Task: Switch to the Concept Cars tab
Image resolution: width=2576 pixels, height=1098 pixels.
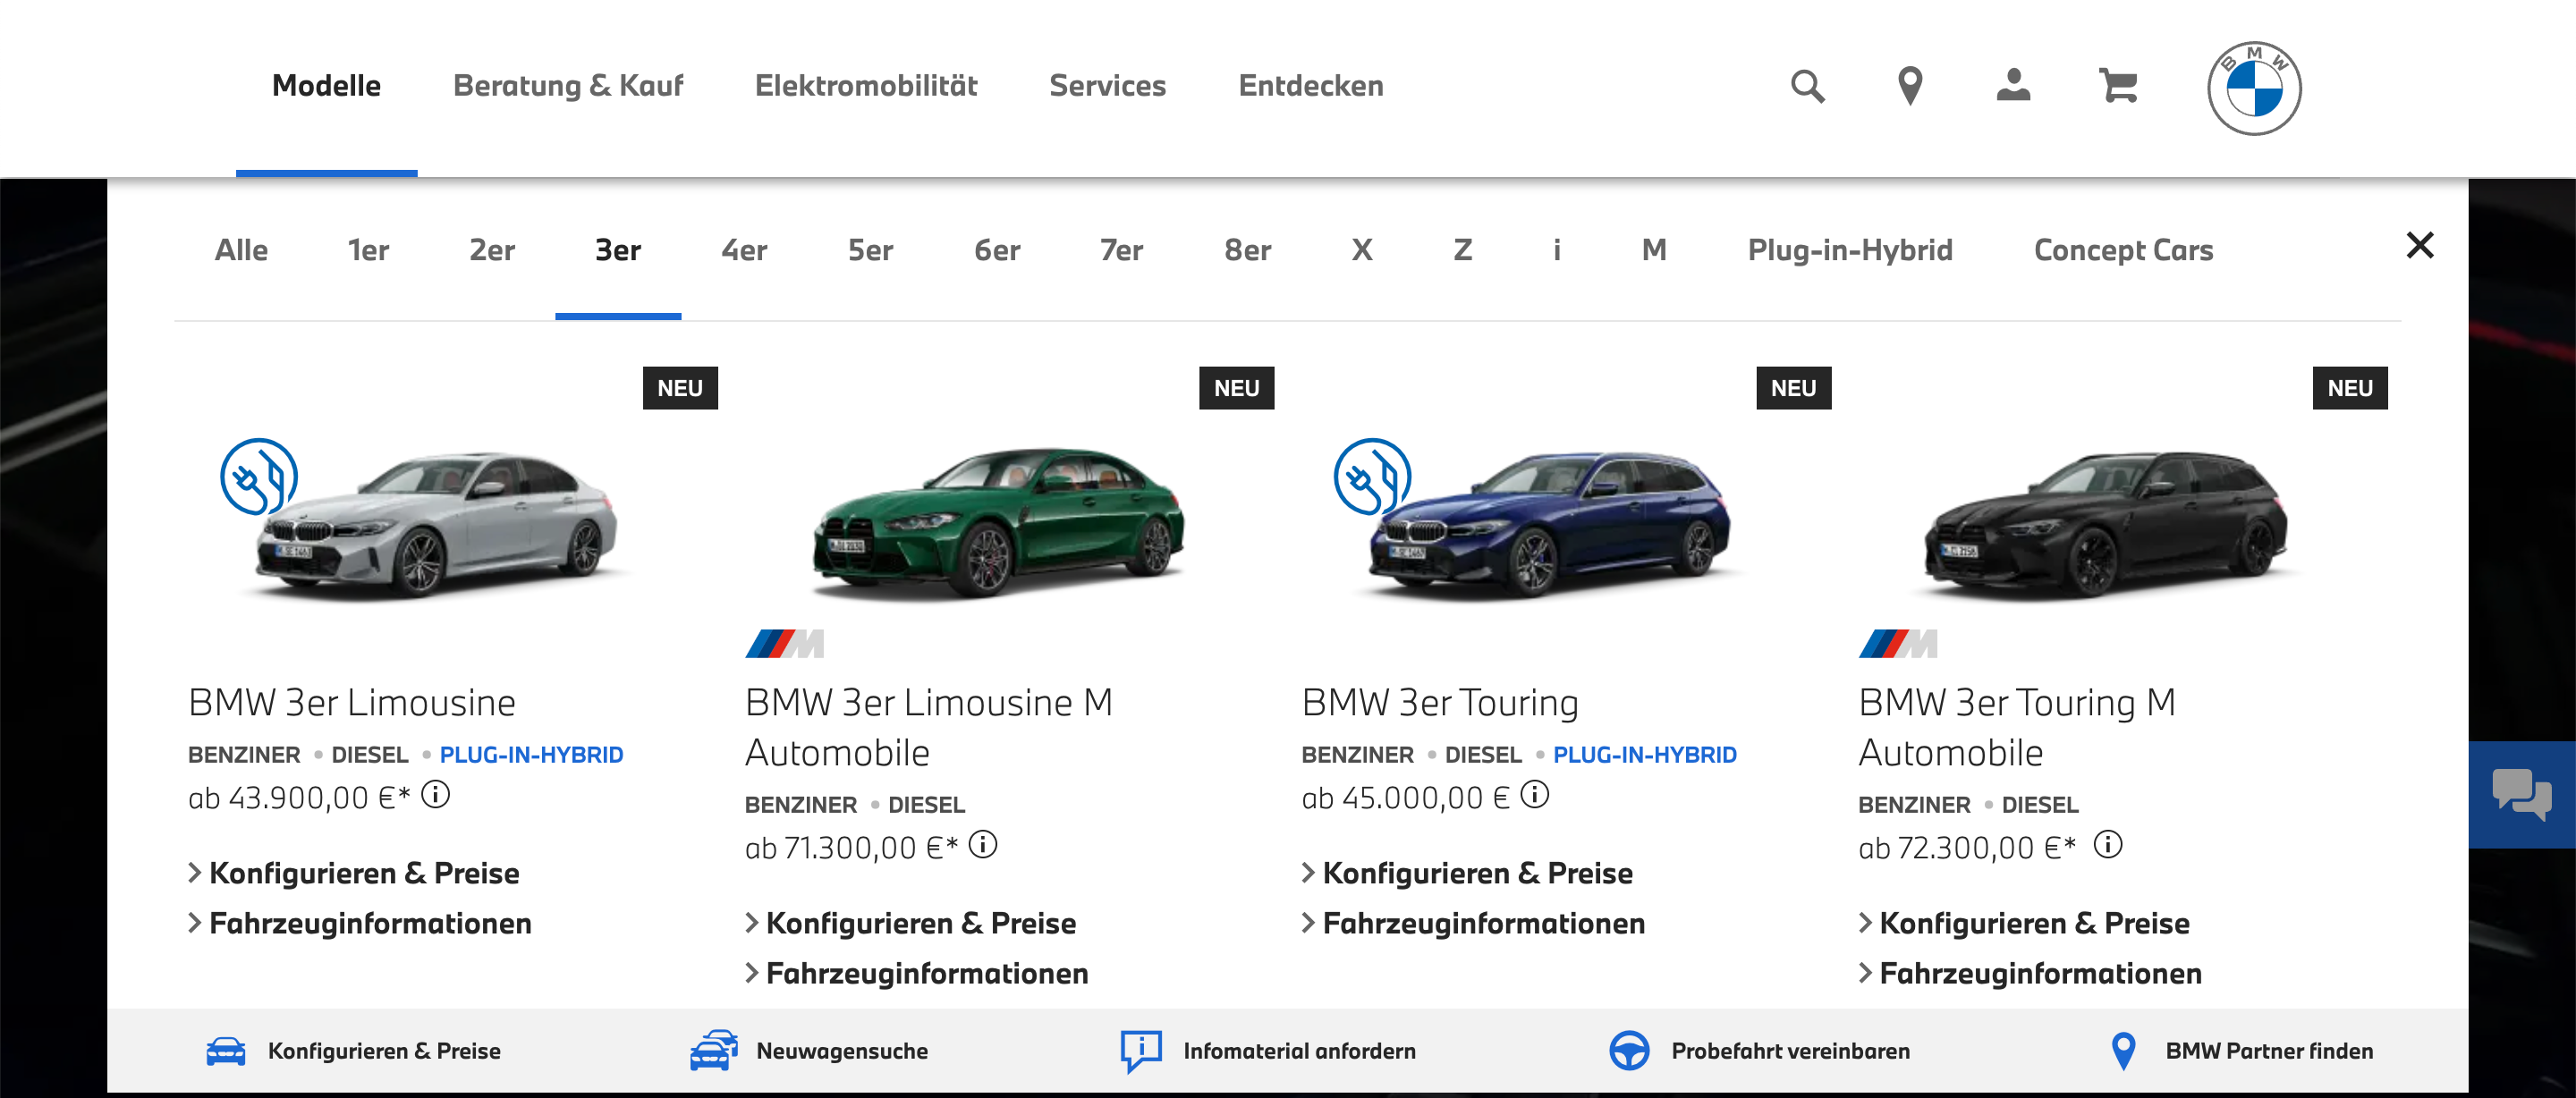Action: click(2123, 250)
